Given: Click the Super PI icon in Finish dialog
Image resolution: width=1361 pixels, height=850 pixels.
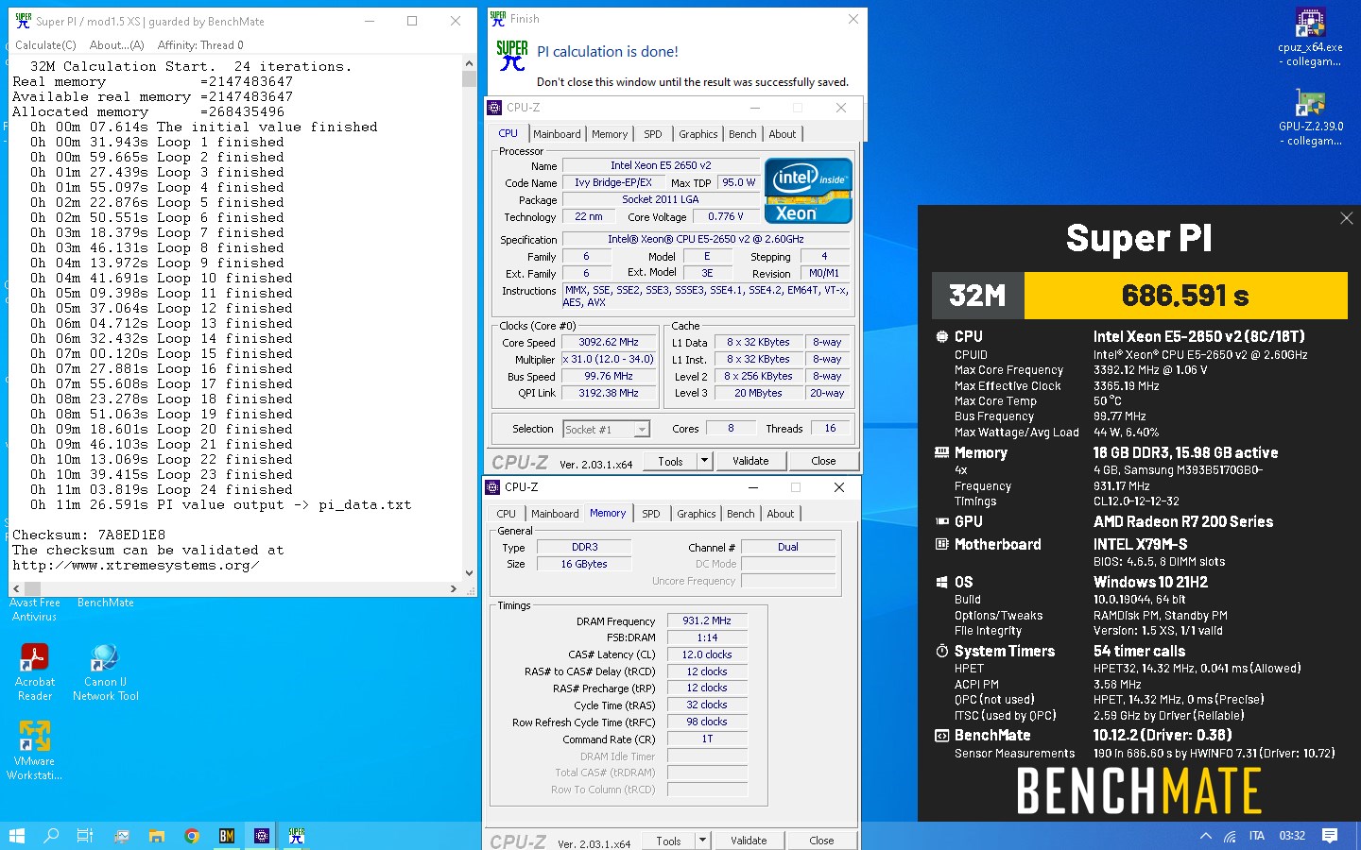Looking at the screenshot, I should click(511, 56).
